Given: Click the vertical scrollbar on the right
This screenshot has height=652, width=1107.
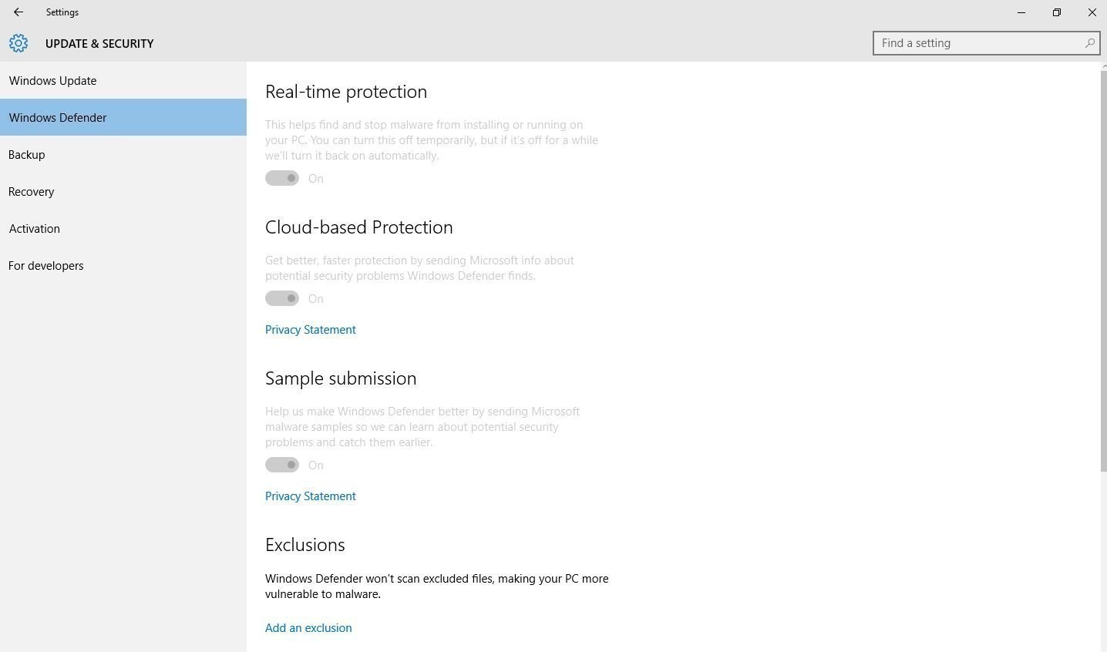Looking at the screenshot, I should tap(1103, 270).
